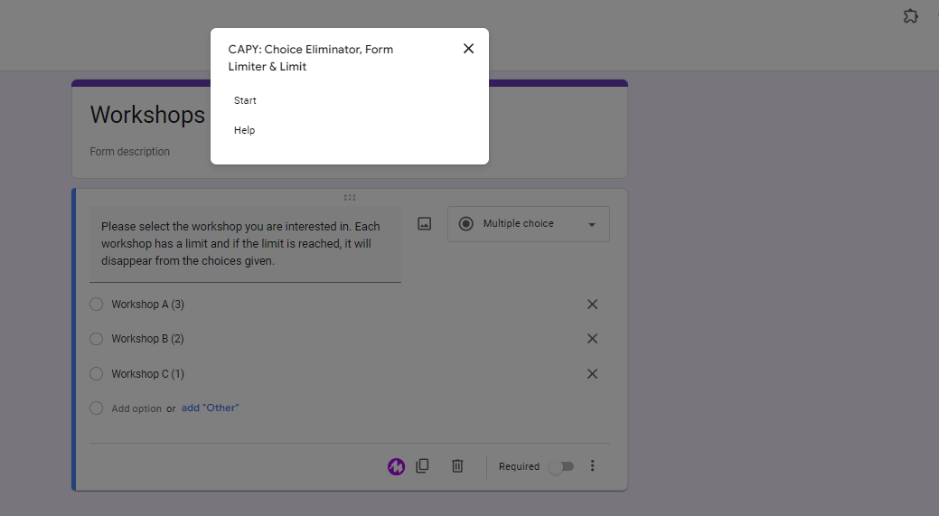Click the purple add-on icon in question footer
Screen dimensions: 939x516
tap(396, 466)
